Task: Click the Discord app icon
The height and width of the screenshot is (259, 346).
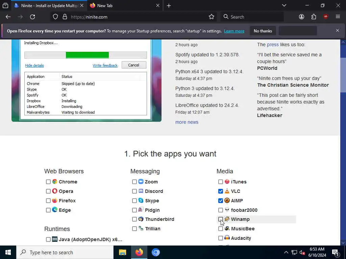Action: click(141, 191)
